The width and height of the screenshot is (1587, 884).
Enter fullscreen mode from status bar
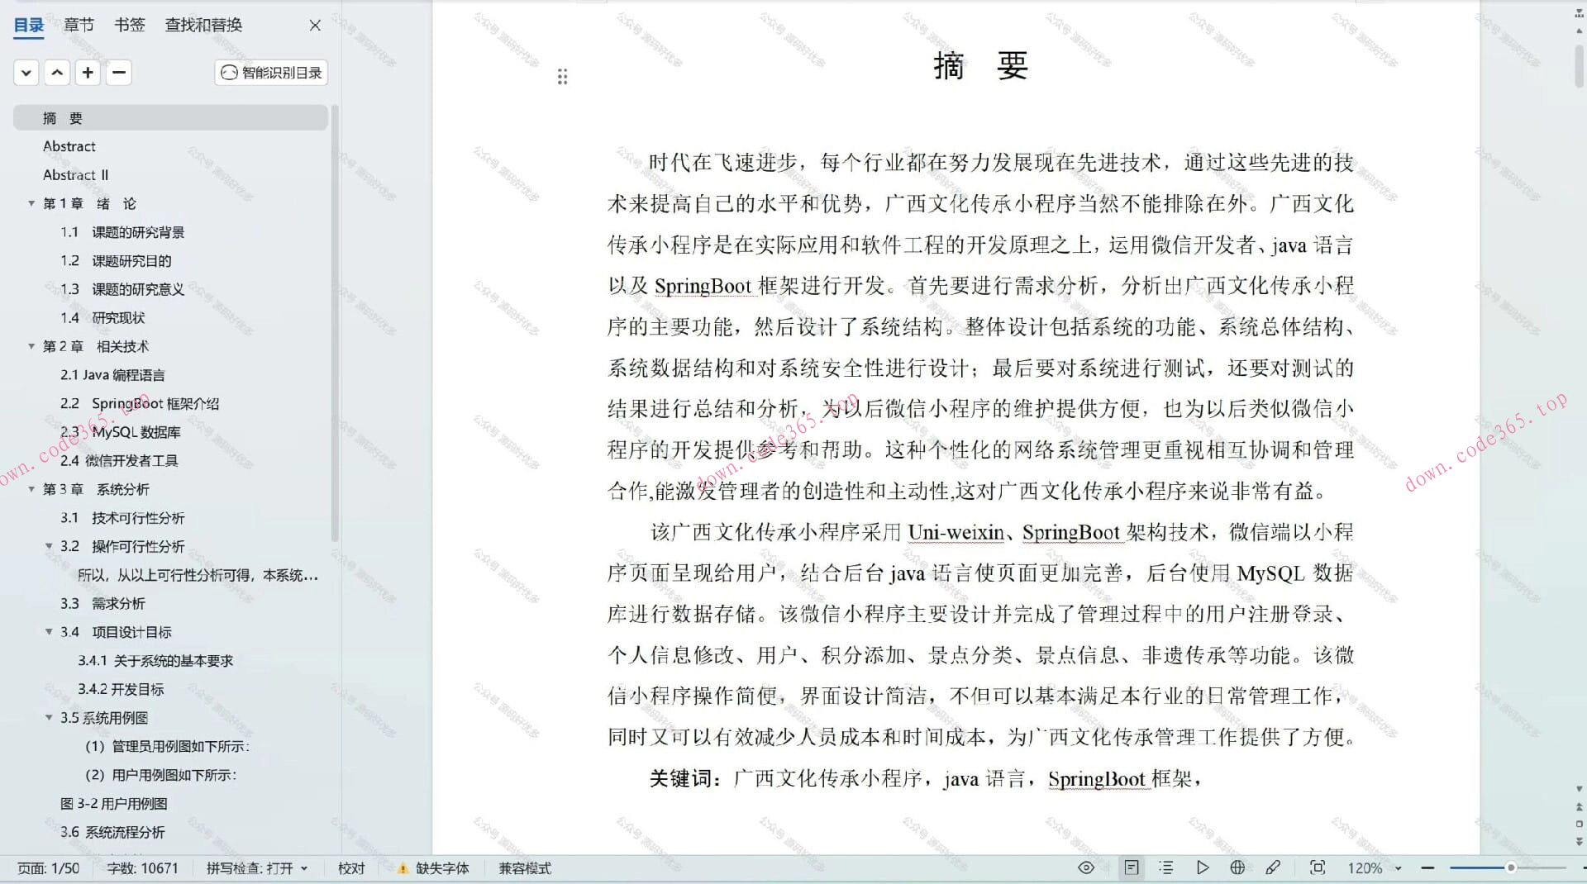(x=1318, y=867)
